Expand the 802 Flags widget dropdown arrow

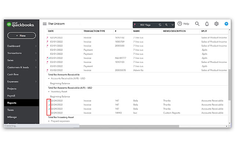173,25
